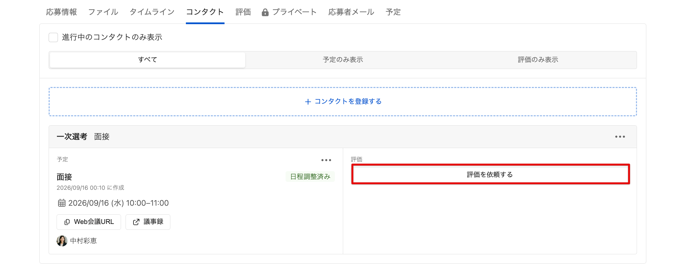Screen dimensions: 687x274
Task: Open the 予定 tab at the far right
Action: 393,12
